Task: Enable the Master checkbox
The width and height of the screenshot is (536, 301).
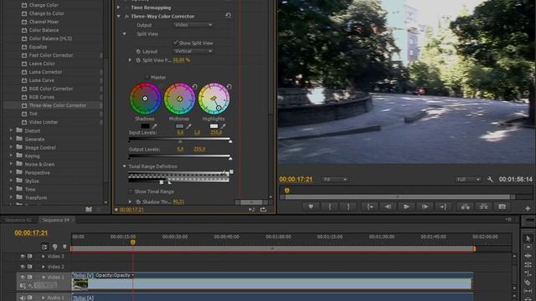Action: (x=147, y=78)
